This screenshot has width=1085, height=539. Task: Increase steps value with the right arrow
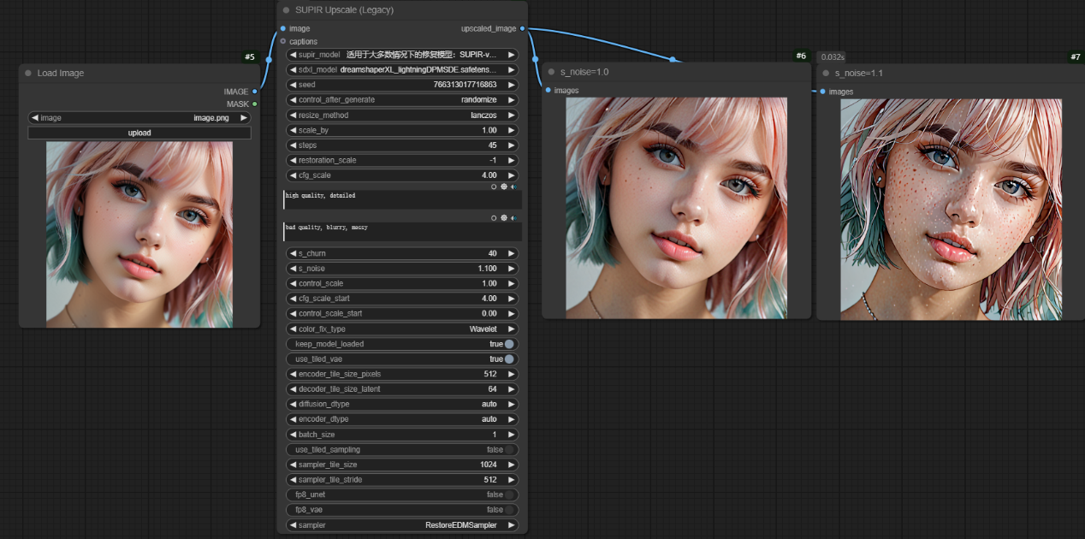pyautogui.click(x=512, y=145)
